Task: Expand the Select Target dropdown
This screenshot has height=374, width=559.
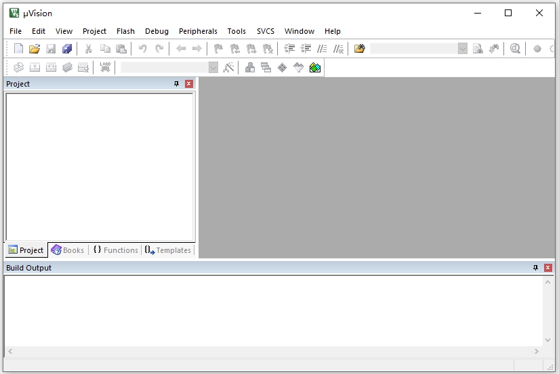Action: 213,68
